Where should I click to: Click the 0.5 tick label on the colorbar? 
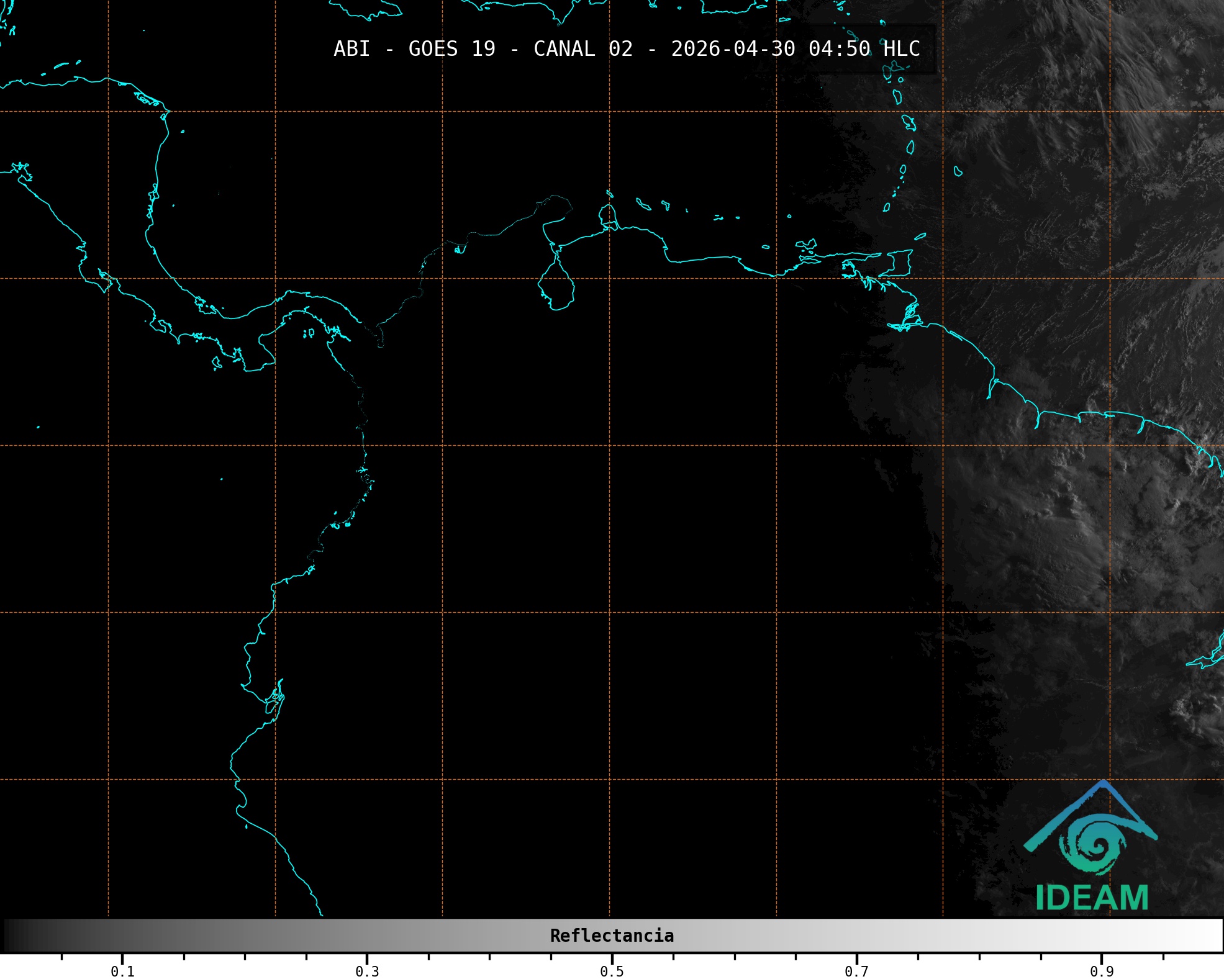tap(612, 971)
